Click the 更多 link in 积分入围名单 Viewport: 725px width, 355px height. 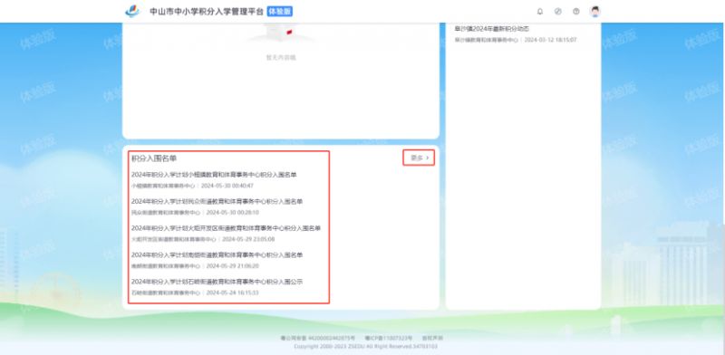(420, 158)
